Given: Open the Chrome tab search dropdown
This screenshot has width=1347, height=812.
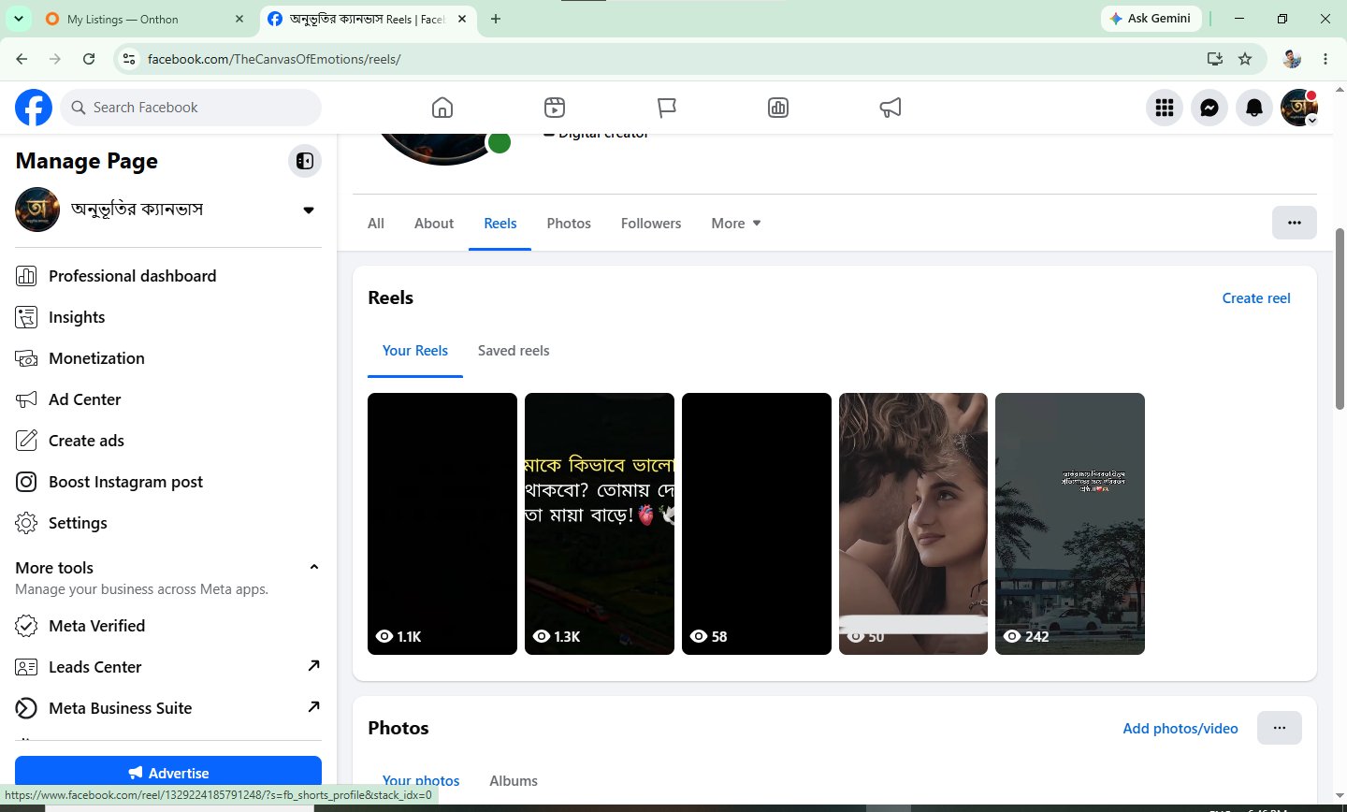Looking at the screenshot, I should click(x=18, y=19).
